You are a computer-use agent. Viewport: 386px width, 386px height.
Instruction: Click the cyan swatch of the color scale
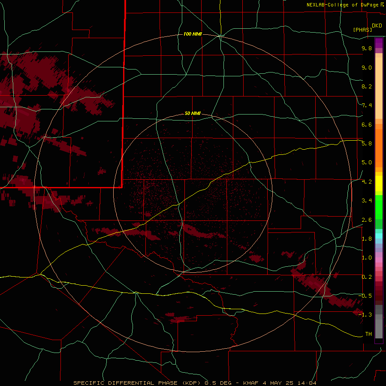[x=379, y=235]
